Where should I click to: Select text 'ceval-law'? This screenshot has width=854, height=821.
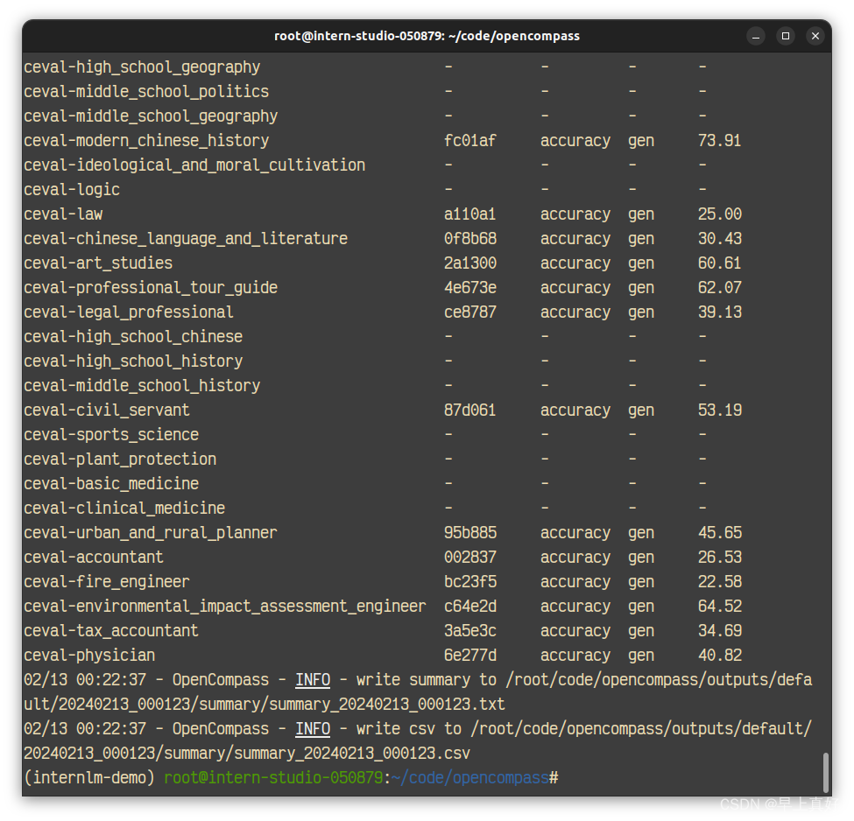(63, 214)
